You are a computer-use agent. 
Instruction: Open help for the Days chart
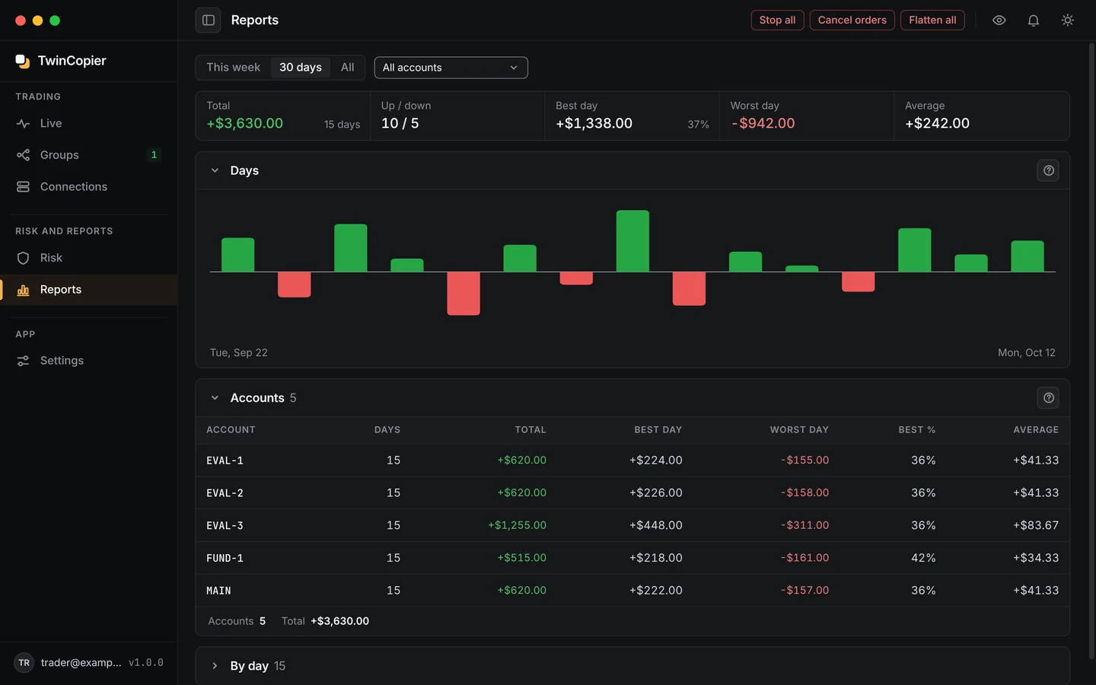(1048, 170)
